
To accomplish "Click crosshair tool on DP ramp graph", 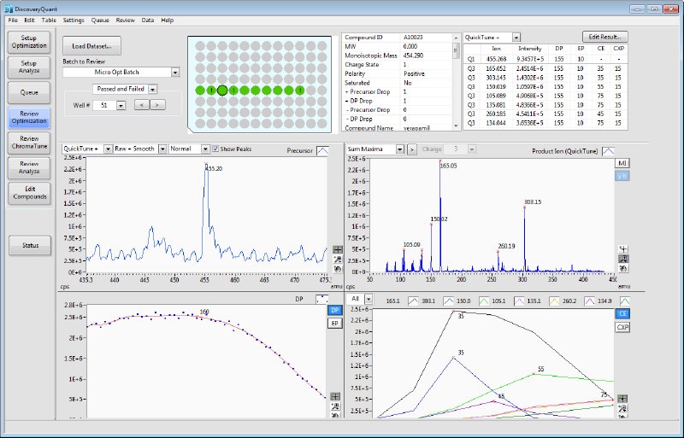I will click(336, 396).
